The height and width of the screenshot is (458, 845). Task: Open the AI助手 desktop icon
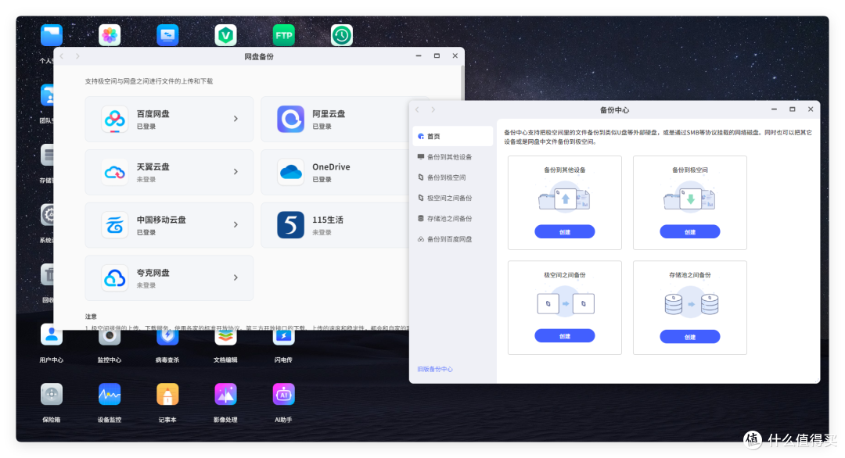[x=283, y=395]
